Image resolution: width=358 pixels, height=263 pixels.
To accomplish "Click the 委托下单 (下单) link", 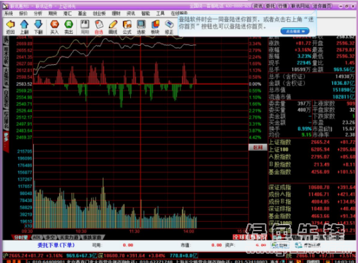I will [x=56, y=245].
